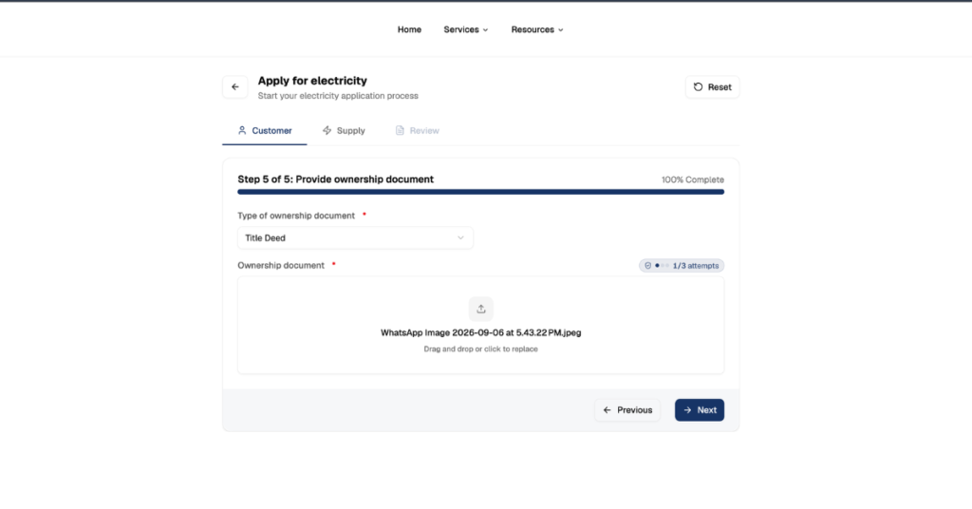972x509 pixels.
Task: Click the Customer tab person icon
Action: [242, 130]
